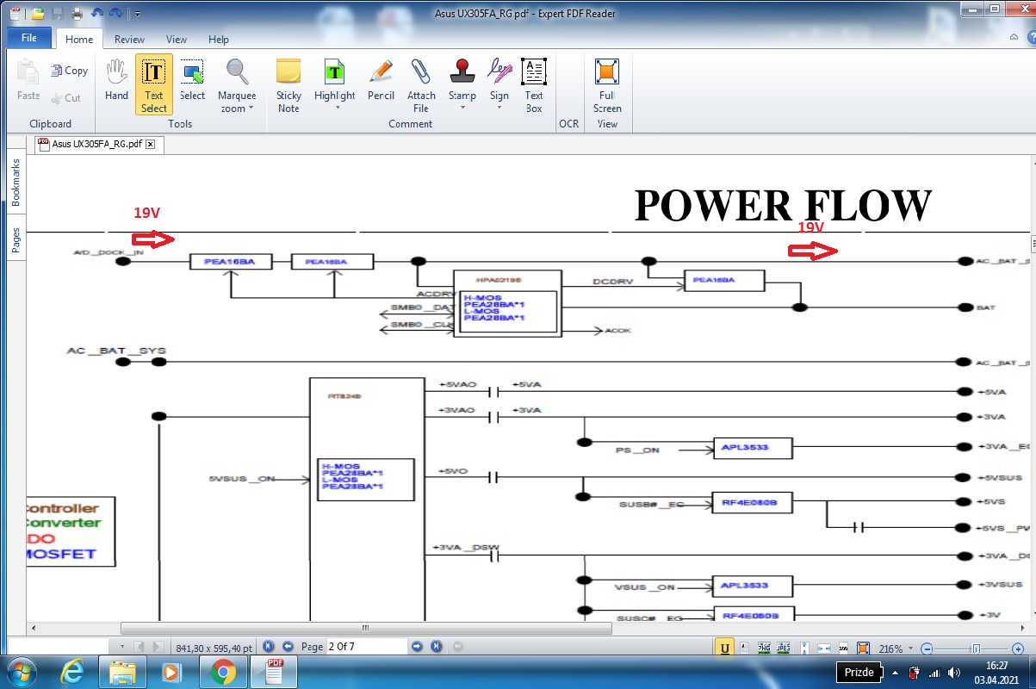The width and height of the screenshot is (1036, 689).
Task: Expand the Marquee zoom dropdown
Action: point(251,109)
